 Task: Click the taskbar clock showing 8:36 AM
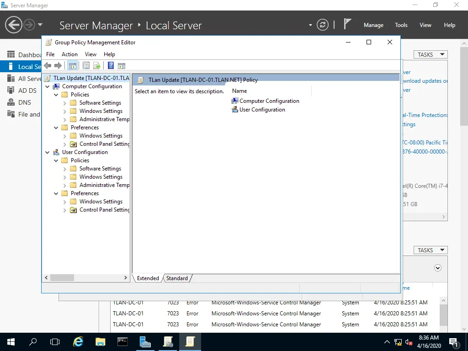tap(429, 342)
